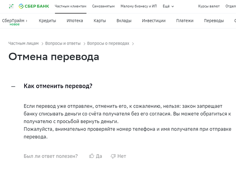Viewport: 236px width, 169px height.
Task: Open the СберПрайм menu with arrow
Action: coord(15,21)
